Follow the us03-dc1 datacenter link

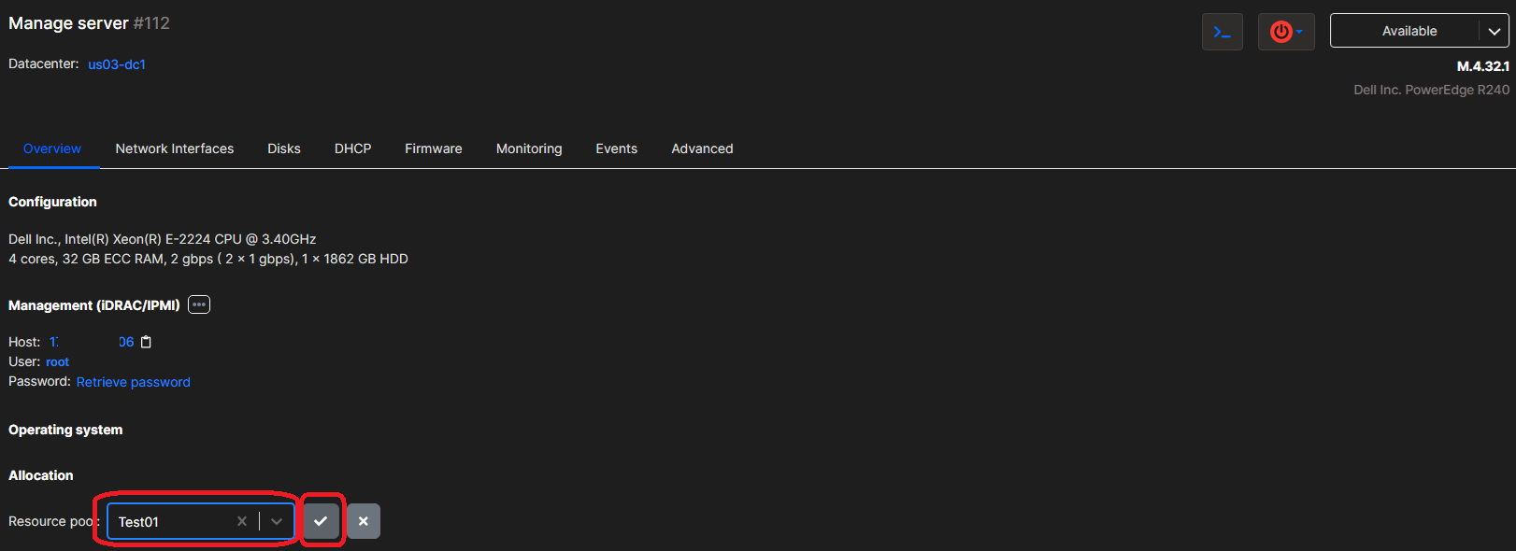[x=117, y=64]
